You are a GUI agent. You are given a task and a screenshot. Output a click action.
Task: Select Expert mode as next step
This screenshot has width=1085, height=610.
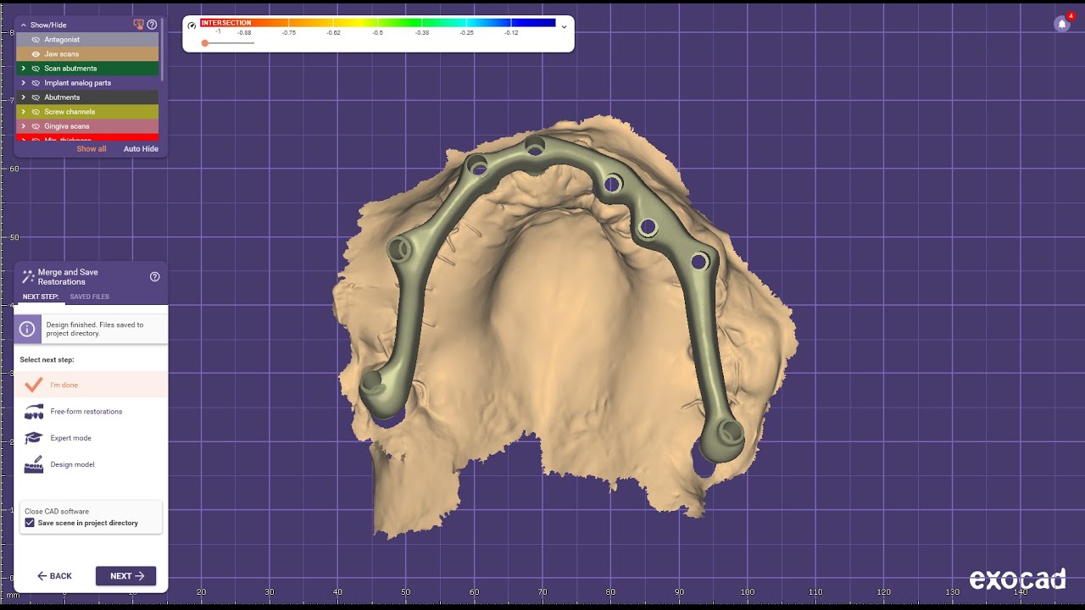pyautogui.click(x=91, y=438)
